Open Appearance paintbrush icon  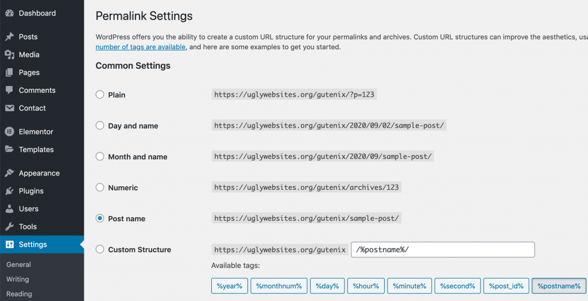click(9, 173)
